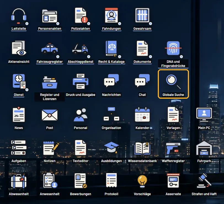Image resolution: width=224 pixels, height=204 pixels.
Task: Open Register und Lizenzen drawer icon
Action: 50,82
